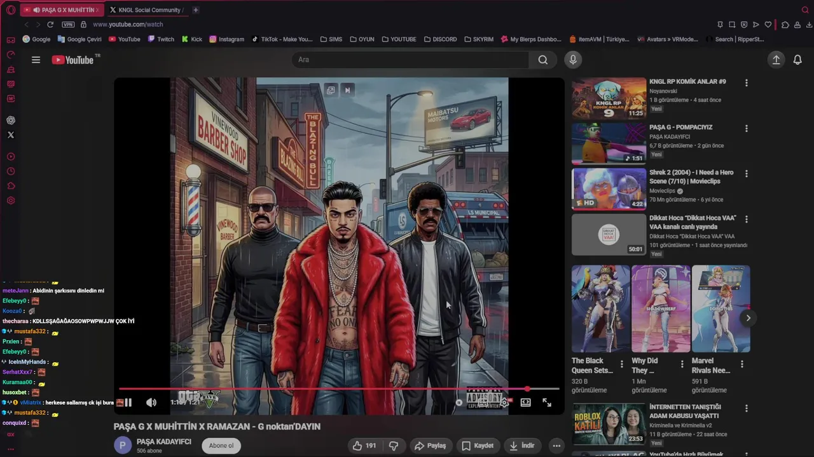Open player settings gear
This screenshot has width=814, height=457.
[x=504, y=402]
